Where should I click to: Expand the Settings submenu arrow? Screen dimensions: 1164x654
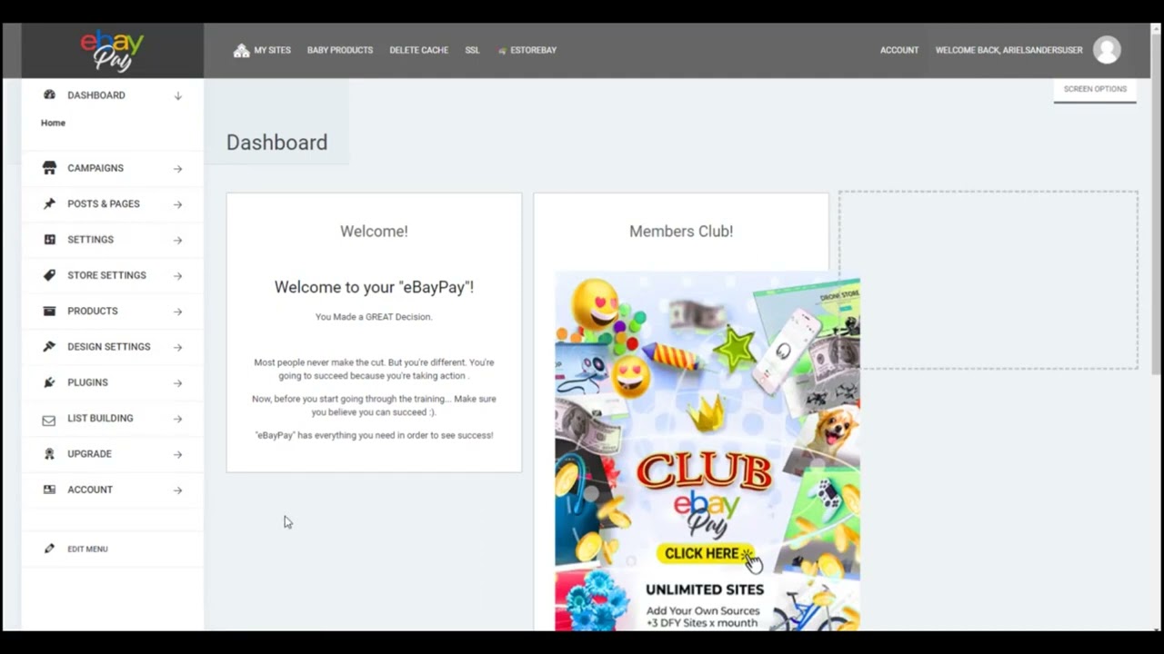[x=178, y=240]
